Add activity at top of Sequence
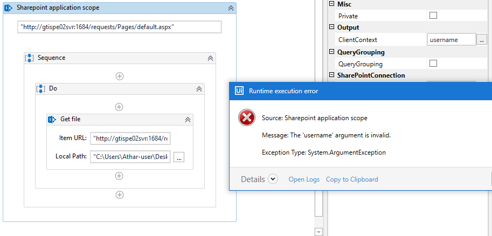 [120, 76]
